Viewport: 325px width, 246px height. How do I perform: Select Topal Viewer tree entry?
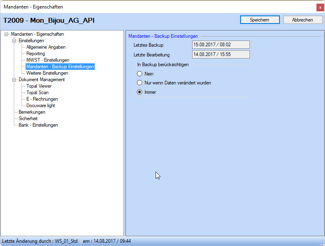pyautogui.click(x=39, y=86)
